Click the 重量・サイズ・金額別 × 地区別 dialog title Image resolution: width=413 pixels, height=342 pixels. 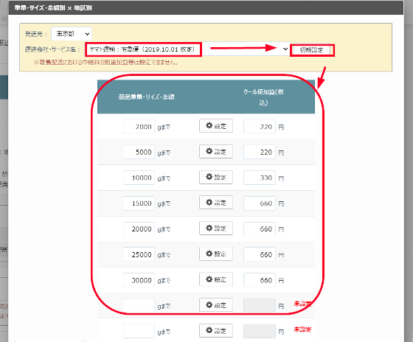[x=53, y=8]
